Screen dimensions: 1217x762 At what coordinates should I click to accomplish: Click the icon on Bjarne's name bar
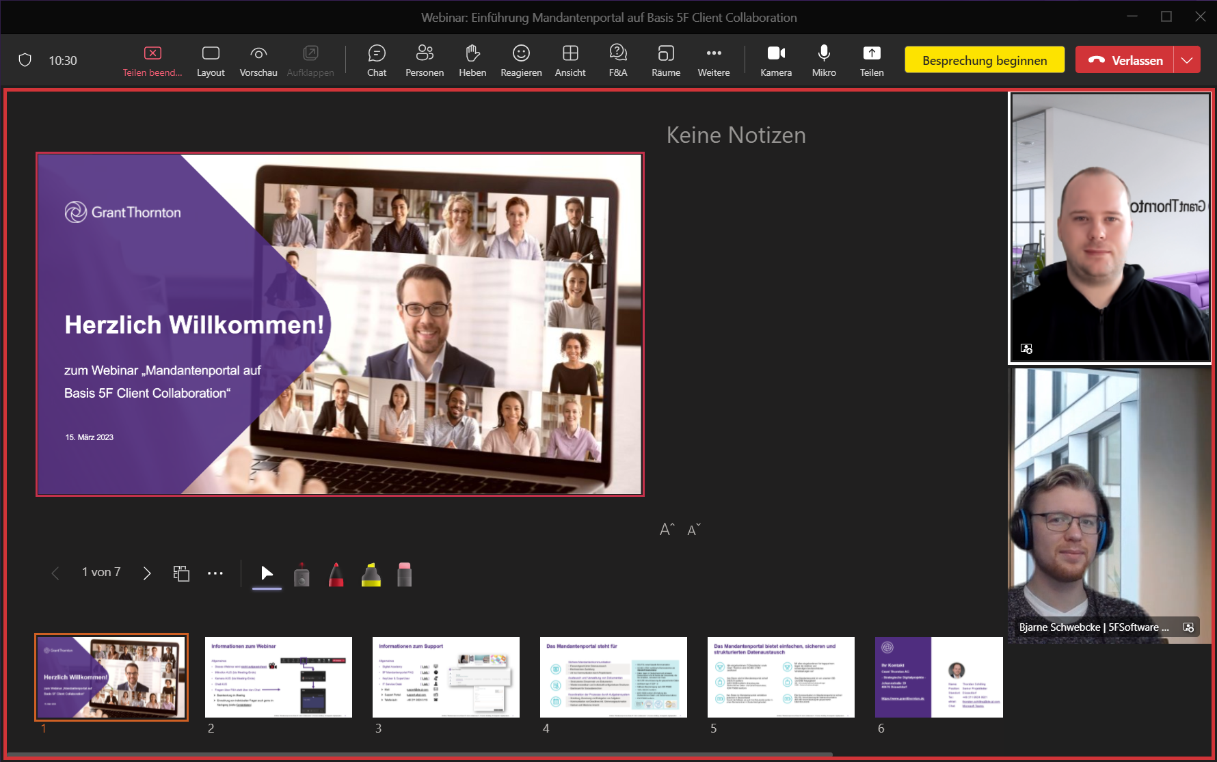[x=1188, y=627]
